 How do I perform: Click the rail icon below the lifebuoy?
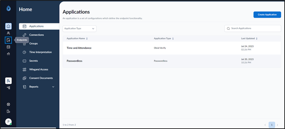click(x=8, y=111)
